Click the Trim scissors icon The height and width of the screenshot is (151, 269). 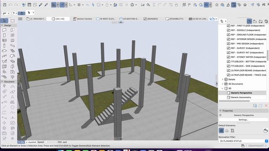143,5
